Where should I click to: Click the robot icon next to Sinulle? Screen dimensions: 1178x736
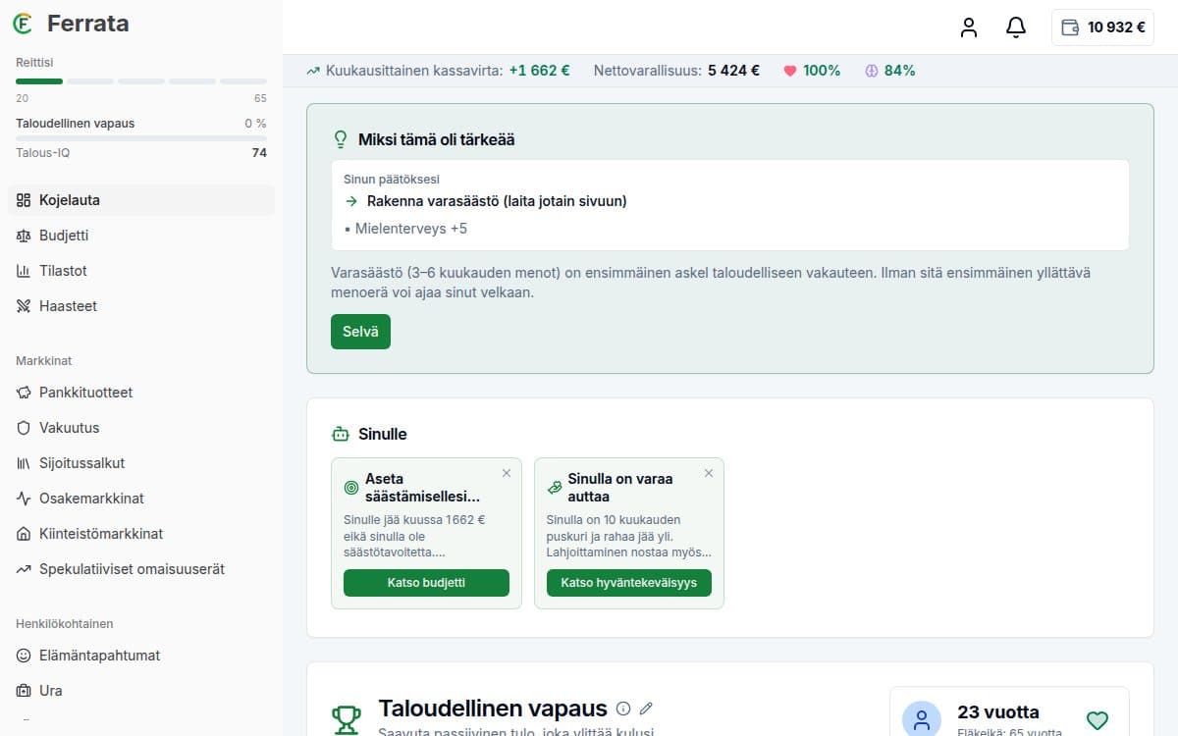341,434
